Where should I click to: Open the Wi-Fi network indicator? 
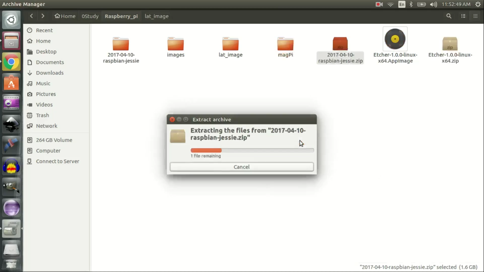tap(390, 4)
